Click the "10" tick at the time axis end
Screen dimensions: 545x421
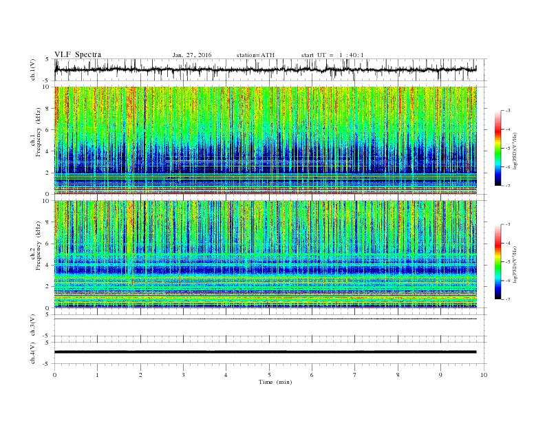(484, 375)
